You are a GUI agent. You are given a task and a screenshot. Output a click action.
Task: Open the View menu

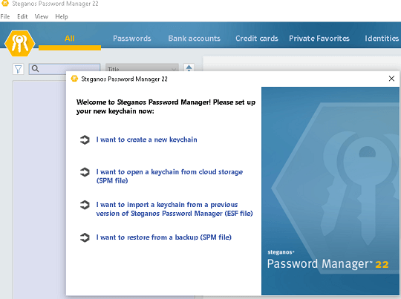41,16
